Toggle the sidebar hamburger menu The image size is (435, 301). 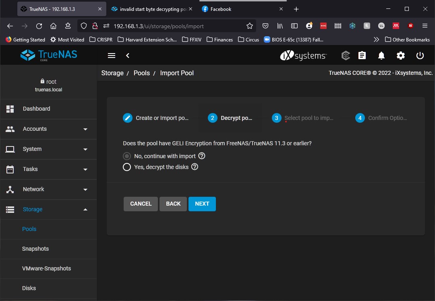point(112,56)
